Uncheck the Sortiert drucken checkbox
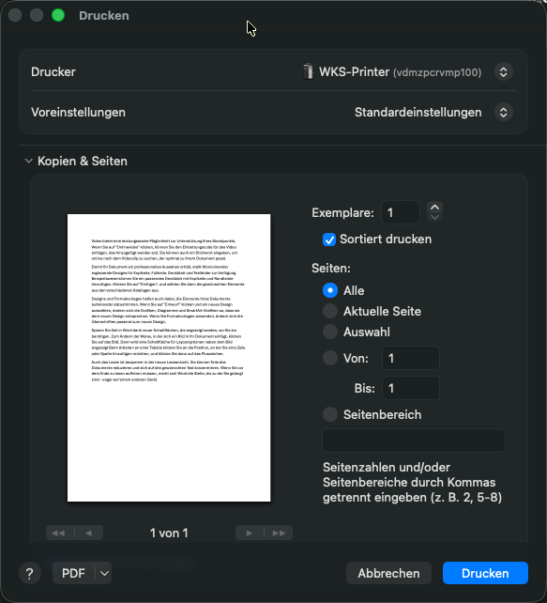 [329, 240]
